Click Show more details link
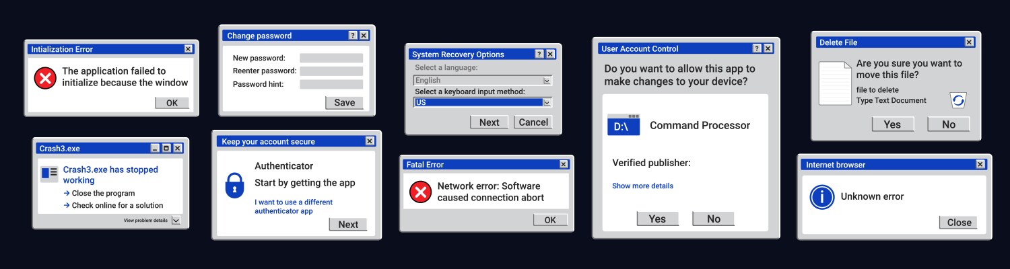 pos(642,186)
